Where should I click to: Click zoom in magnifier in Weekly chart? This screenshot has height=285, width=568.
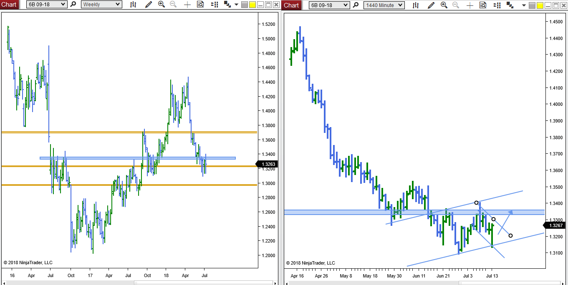[x=161, y=5]
